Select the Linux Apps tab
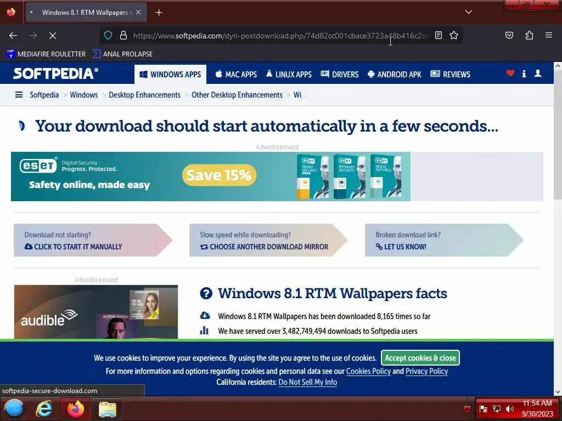This screenshot has height=421, width=562. pos(289,75)
